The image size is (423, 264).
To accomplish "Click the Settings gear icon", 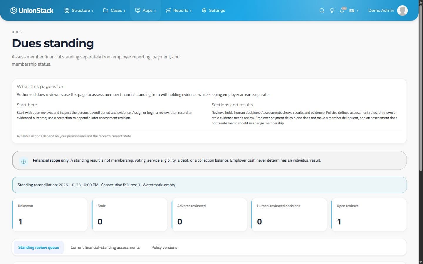I will pyautogui.click(x=204, y=10).
